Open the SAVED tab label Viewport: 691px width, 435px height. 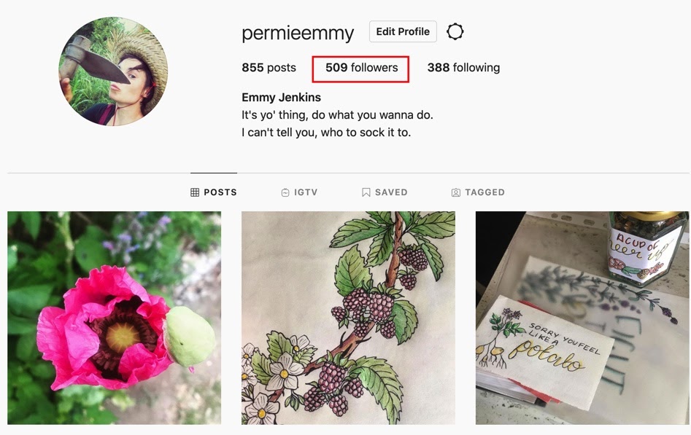[391, 192]
